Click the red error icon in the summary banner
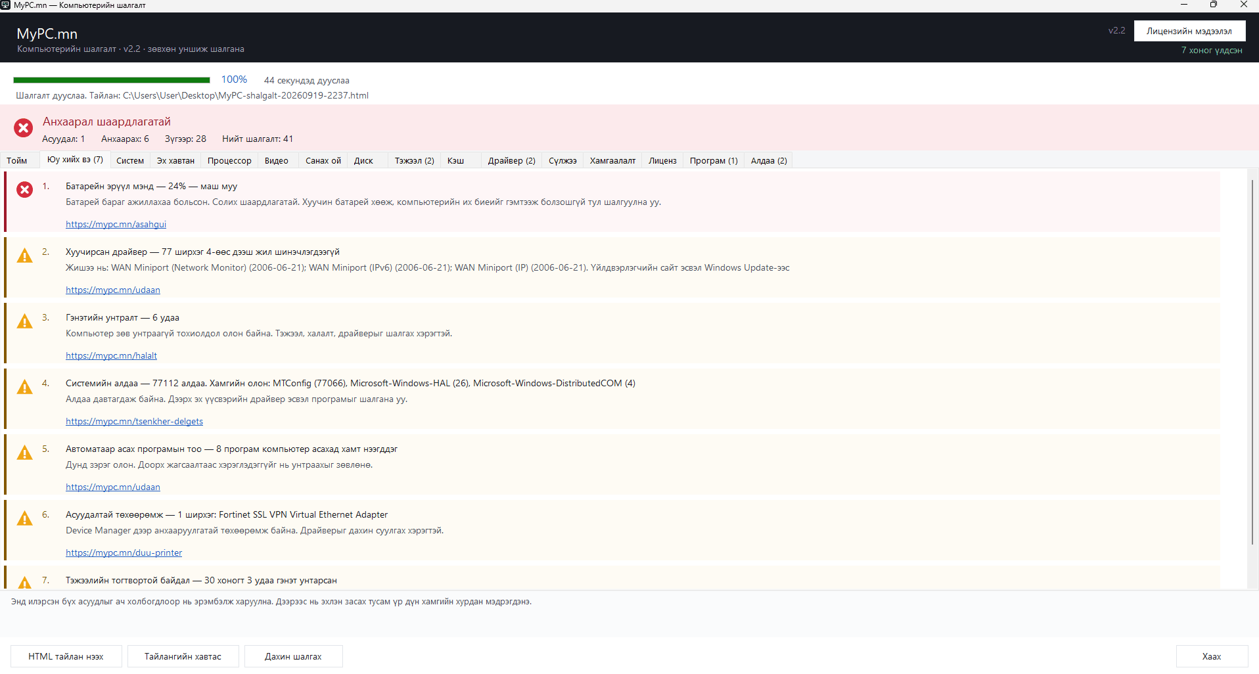The image size is (1259, 674). [x=24, y=127]
